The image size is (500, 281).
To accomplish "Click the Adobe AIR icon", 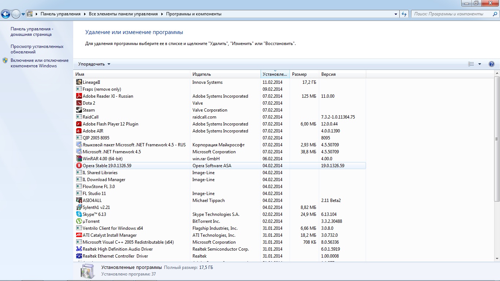I will 79,131.
